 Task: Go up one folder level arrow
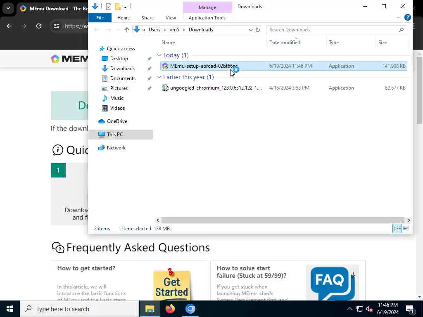pyautogui.click(x=126, y=30)
